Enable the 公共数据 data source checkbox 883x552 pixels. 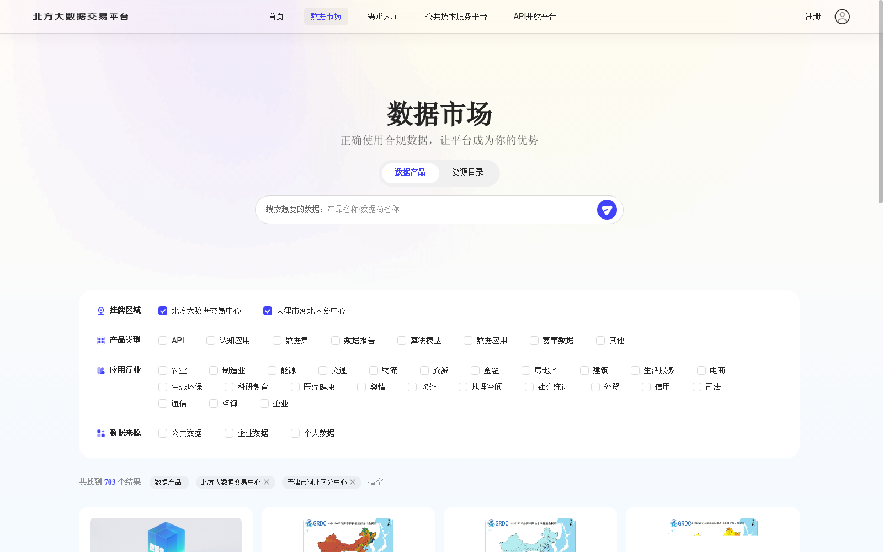(162, 433)
